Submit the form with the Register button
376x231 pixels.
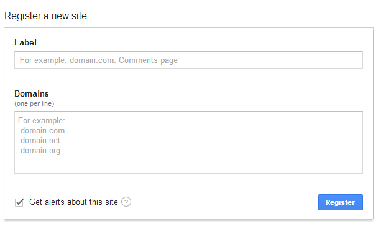pyautogui.click(x=341, y=202)
